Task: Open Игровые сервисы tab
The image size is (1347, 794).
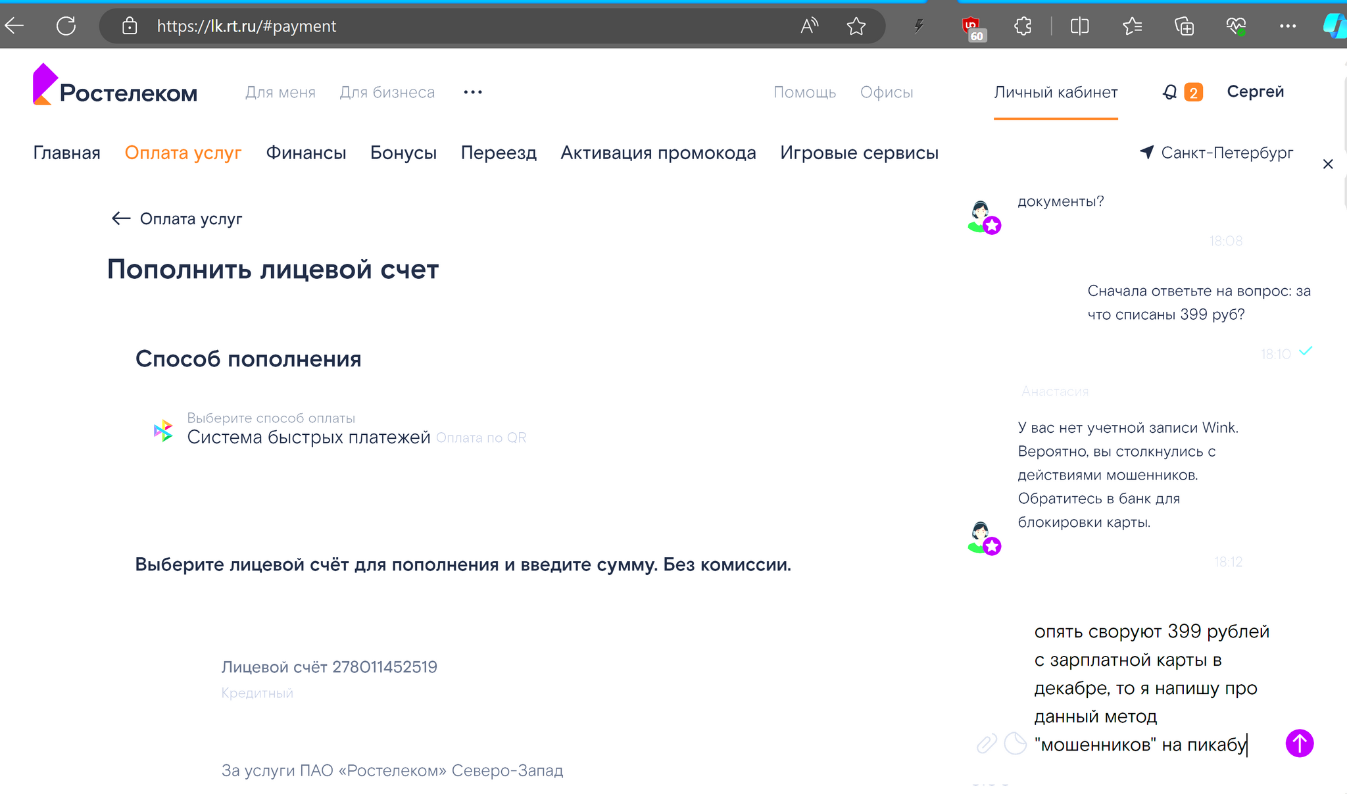Action: (x=859, y=153)
